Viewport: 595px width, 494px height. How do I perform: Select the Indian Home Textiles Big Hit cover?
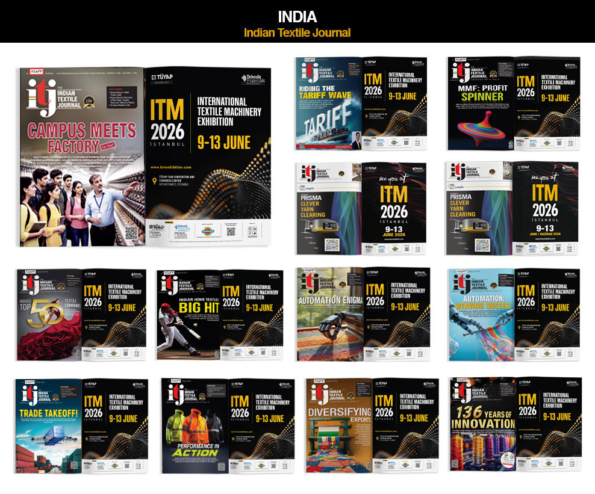click(x=188, y=315)
